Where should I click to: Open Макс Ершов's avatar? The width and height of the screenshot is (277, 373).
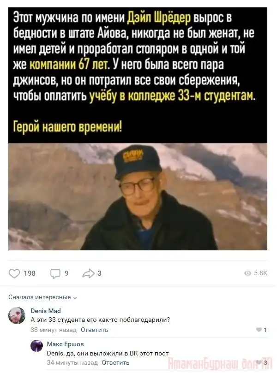tap(36, 346)
